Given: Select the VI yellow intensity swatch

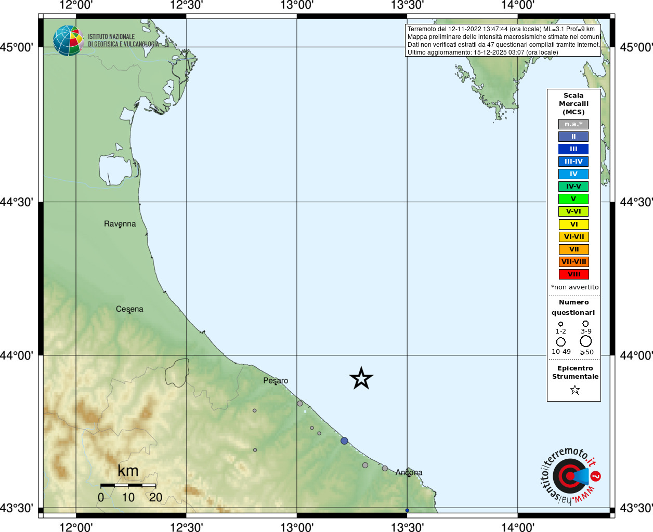Looking at the screenshot, I should [573, 224].
